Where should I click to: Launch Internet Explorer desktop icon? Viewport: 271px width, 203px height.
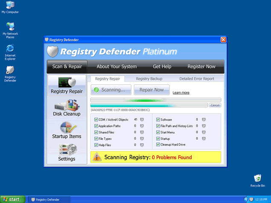pos(10,51)
